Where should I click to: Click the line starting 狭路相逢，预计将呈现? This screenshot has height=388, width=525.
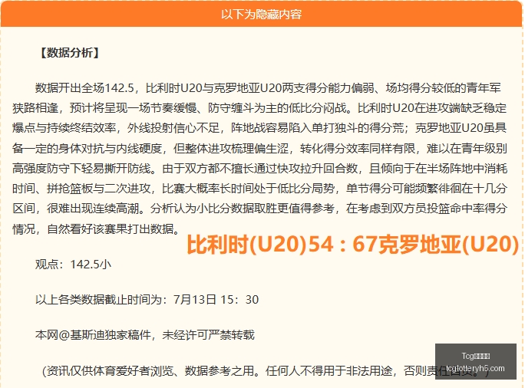[x=259, y=108]
